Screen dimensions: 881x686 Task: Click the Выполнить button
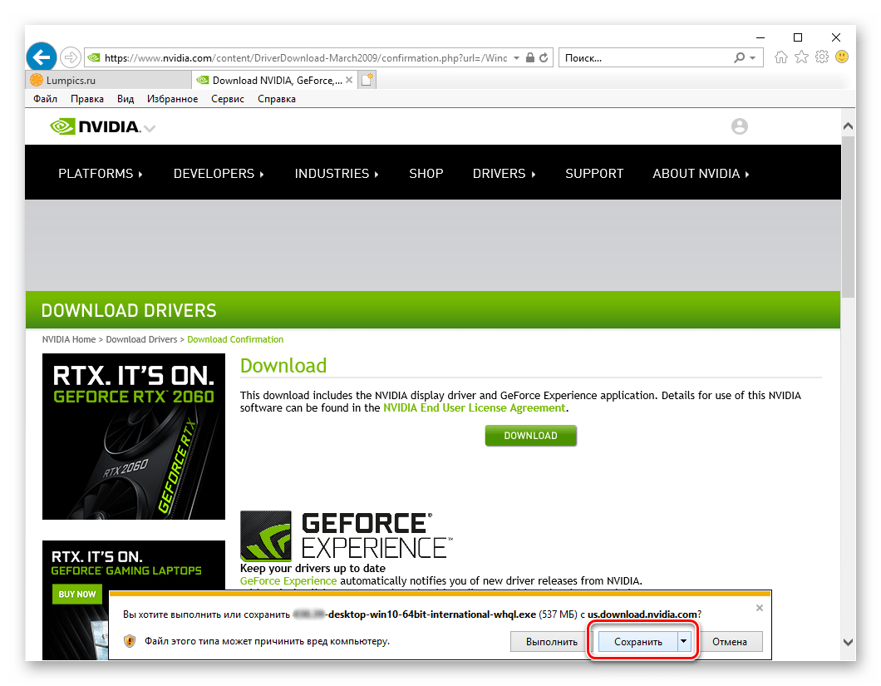[551, 642]
